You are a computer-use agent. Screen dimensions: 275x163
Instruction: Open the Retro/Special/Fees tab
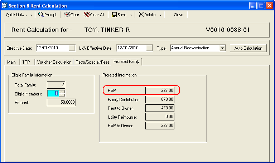tap(92, 62)
